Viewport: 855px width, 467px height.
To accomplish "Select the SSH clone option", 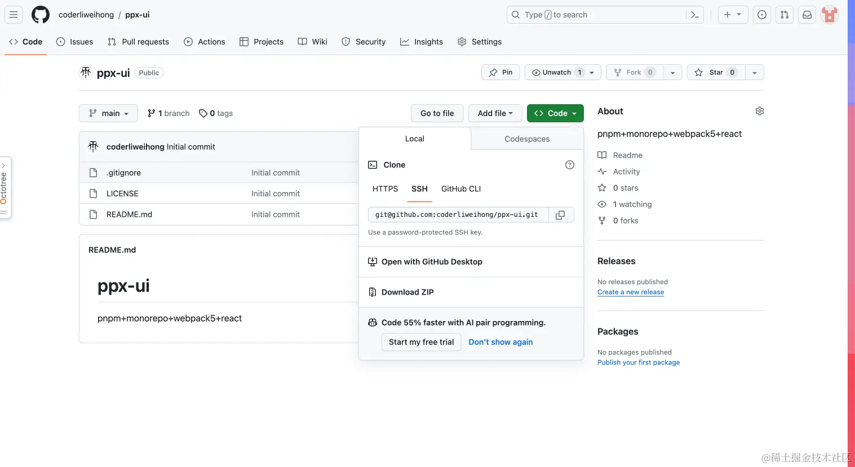I will [x=419, y=189].
